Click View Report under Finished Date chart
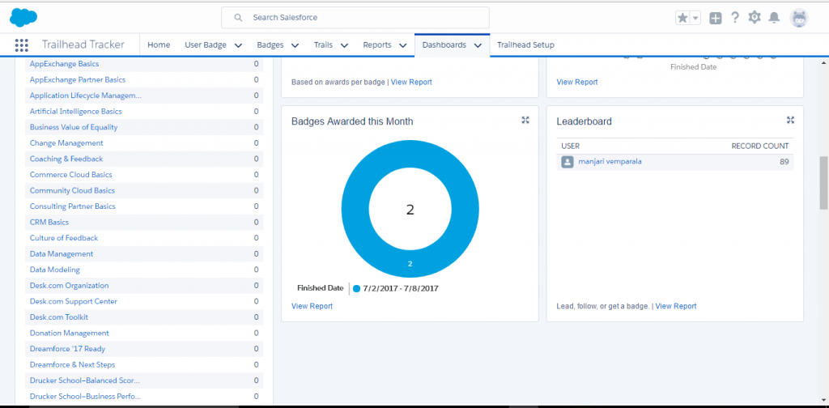 [x=577, y=82]
